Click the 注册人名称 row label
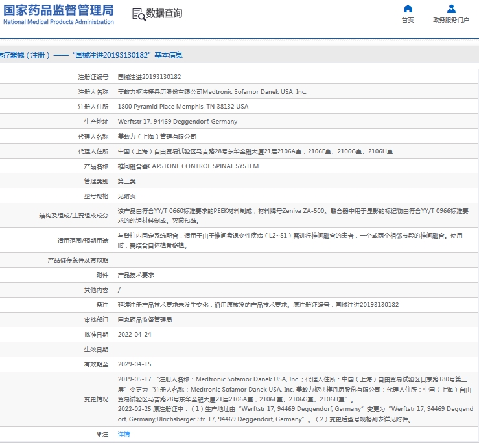This screenshot has width=479, height=444. [x=93, y=92]
